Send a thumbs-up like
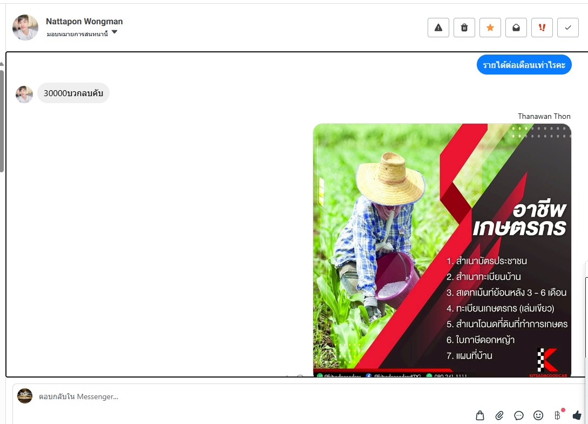The image size is (588, 424). (577, 415)
